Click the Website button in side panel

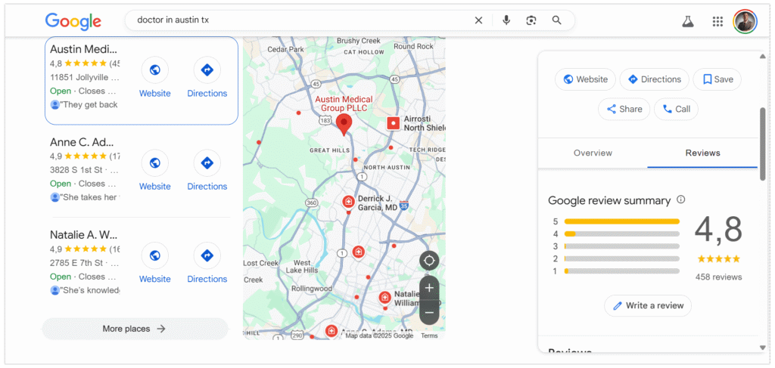point(585,79)
